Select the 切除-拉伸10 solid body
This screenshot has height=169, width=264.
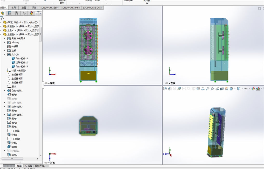[x=20, y=62]
